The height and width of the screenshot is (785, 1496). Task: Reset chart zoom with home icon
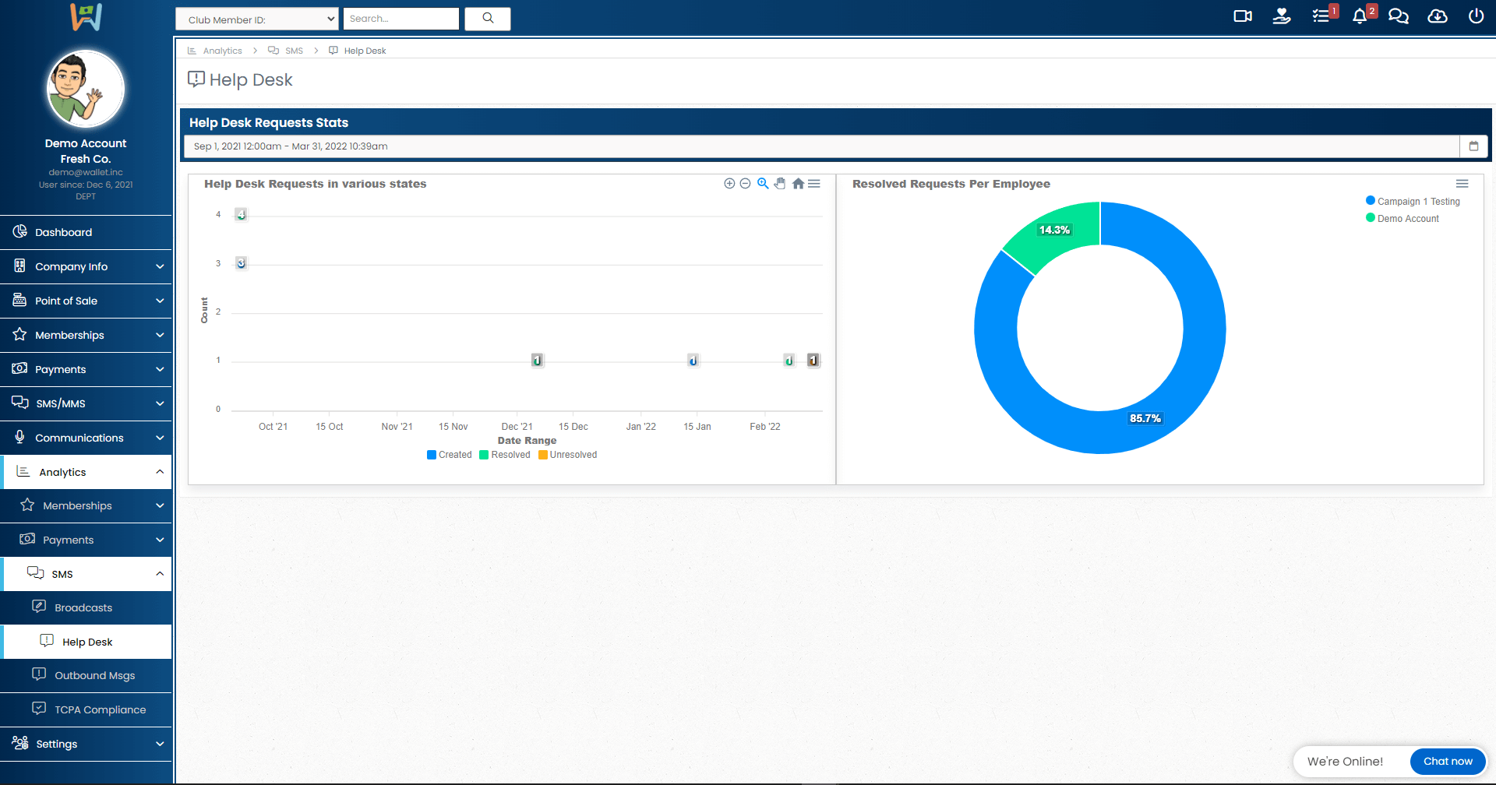coord(798,184)
